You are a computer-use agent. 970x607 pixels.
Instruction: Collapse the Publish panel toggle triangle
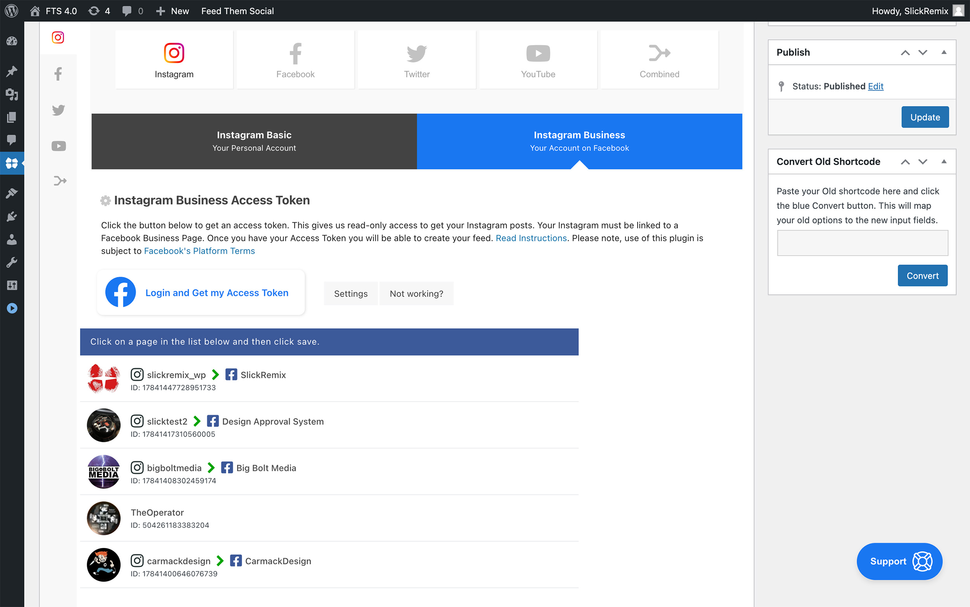click(x=944, y=52)
